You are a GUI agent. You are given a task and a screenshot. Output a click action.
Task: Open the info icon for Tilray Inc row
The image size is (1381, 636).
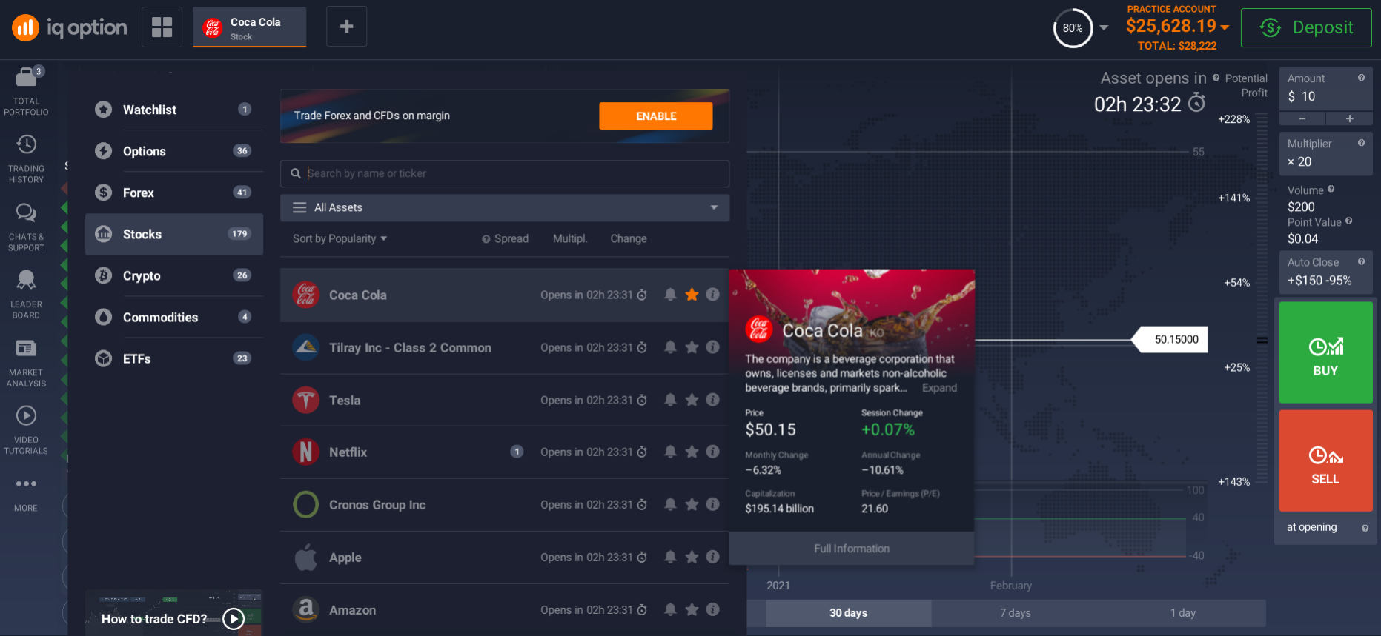713,347
